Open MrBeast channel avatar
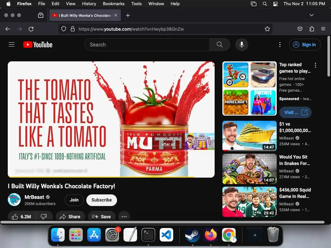This screenshot has height=248, width=331. (x=14, y=200)
